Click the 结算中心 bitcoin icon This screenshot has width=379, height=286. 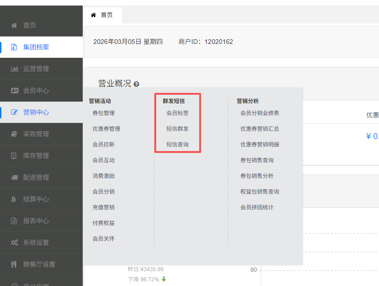click(14, 199)
